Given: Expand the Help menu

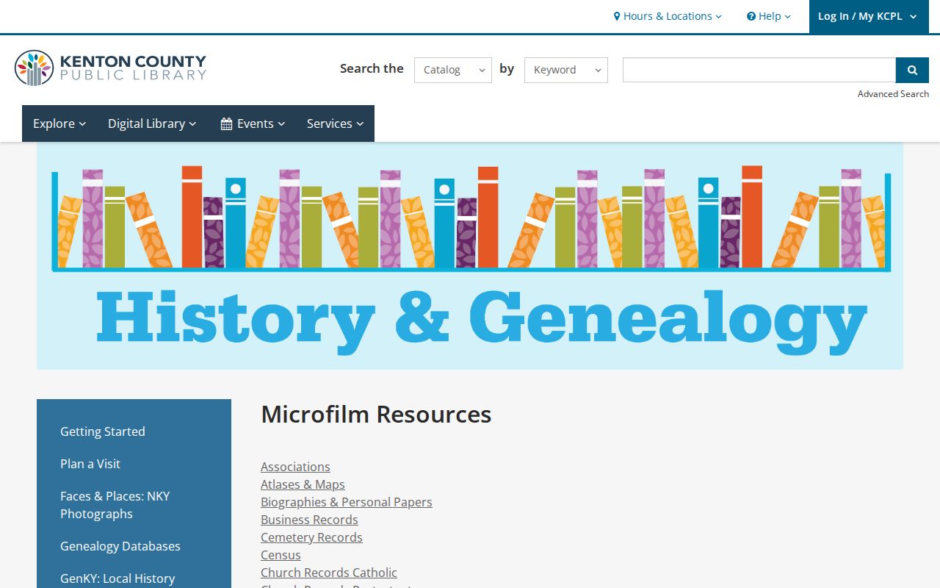Looking at the screenshot, I should [x=769, y=16].
